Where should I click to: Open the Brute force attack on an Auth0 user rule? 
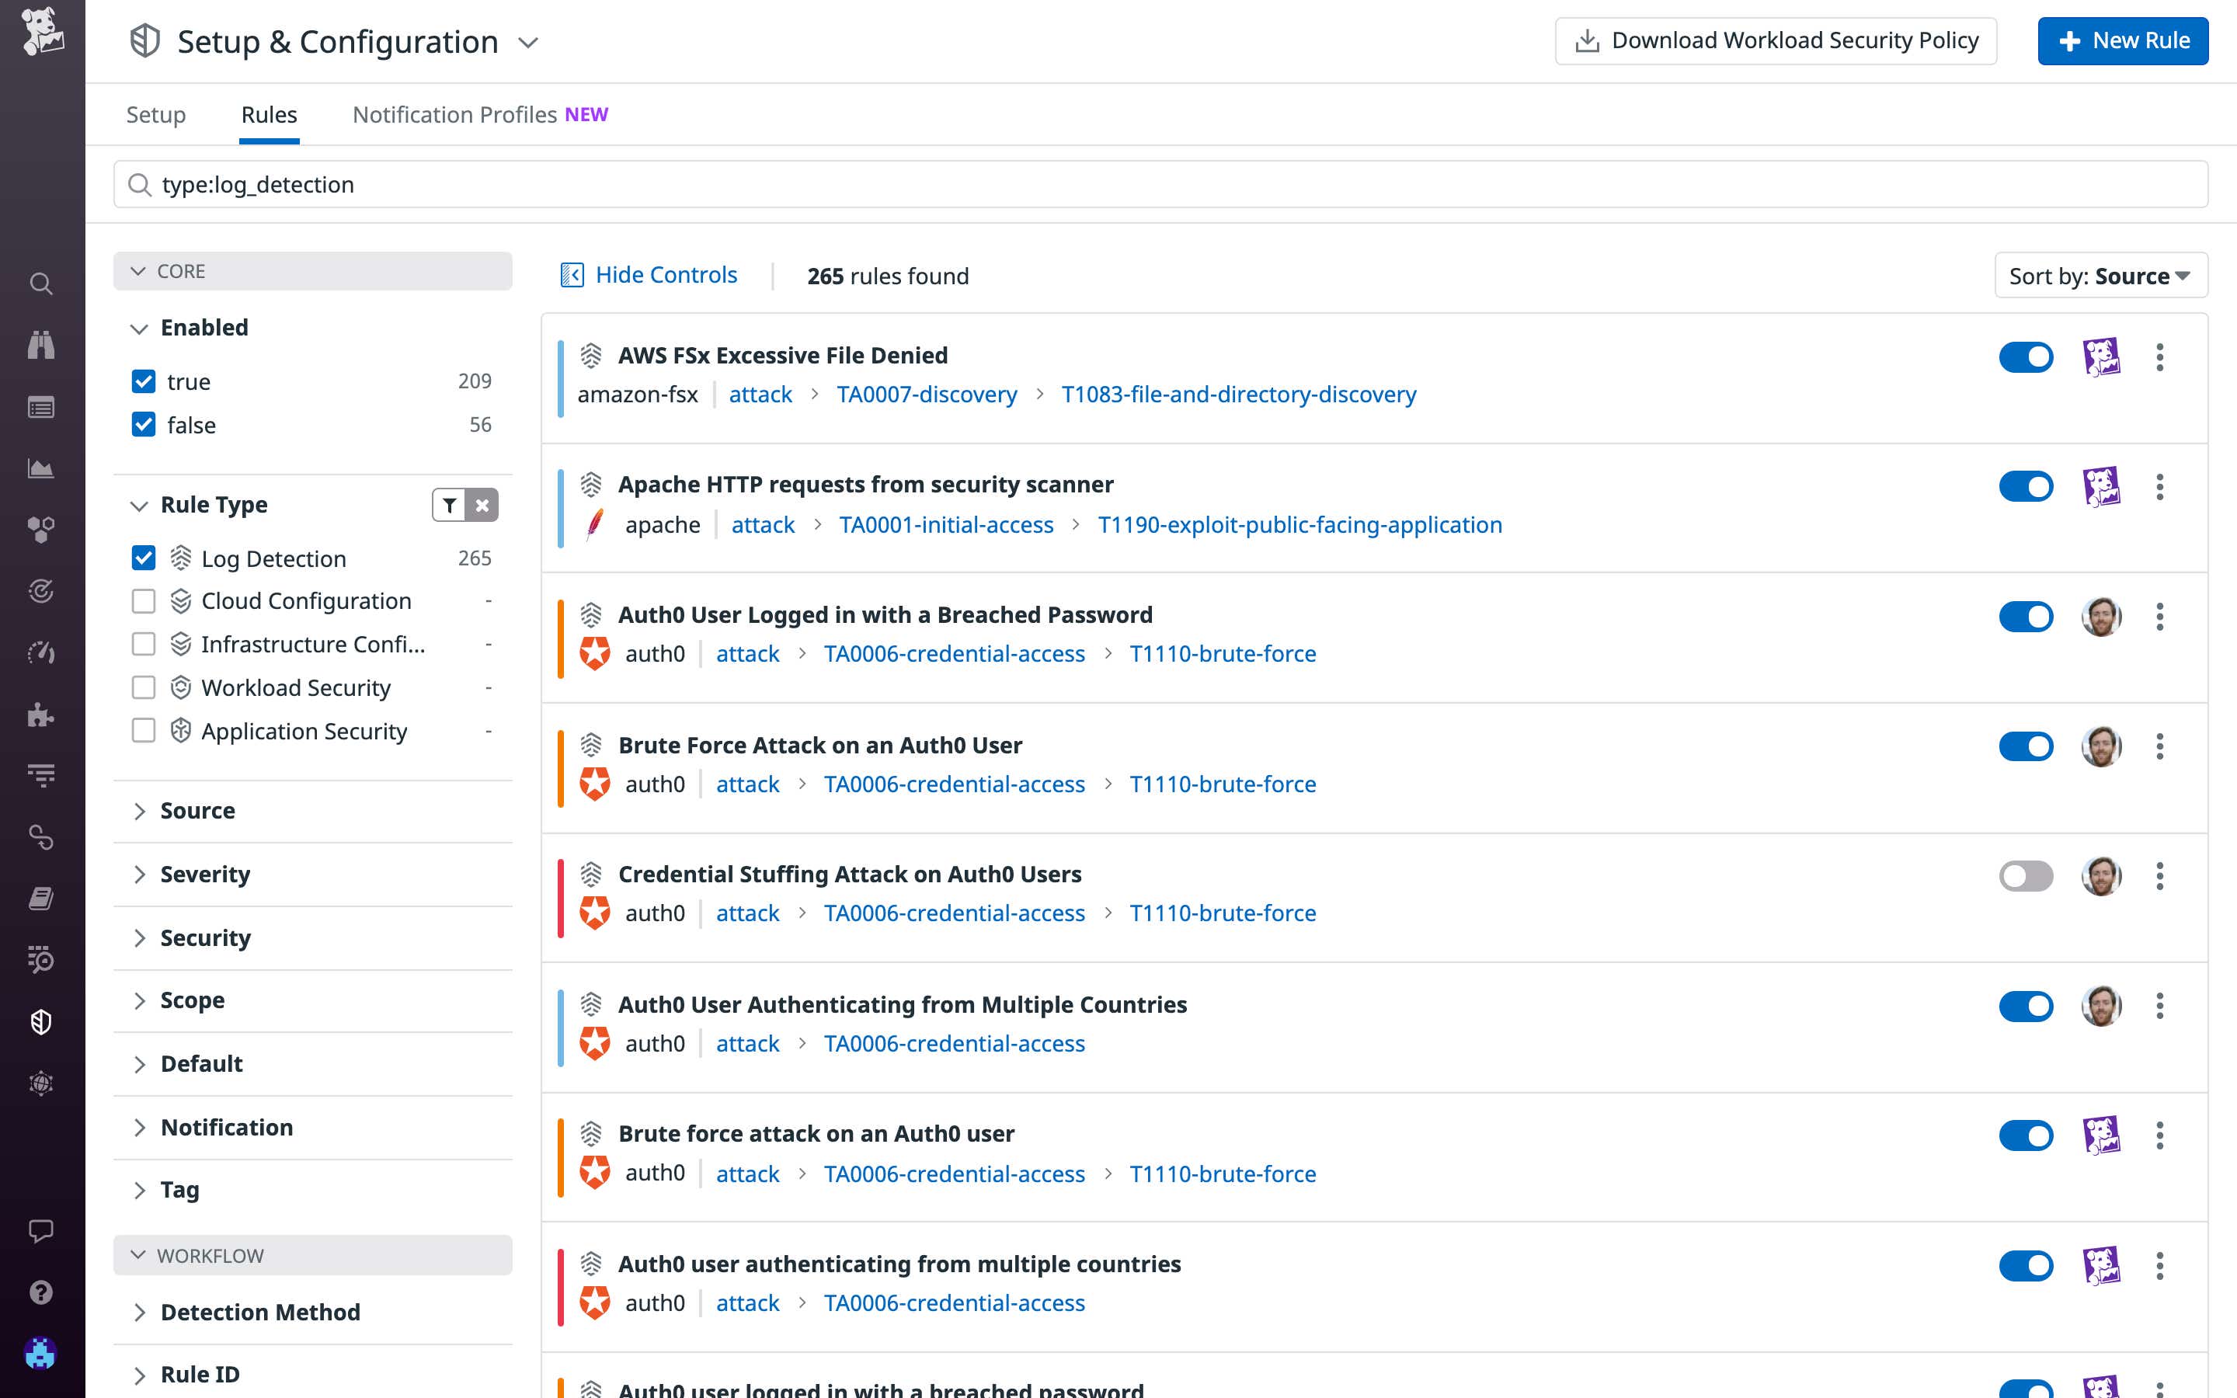816,1134
